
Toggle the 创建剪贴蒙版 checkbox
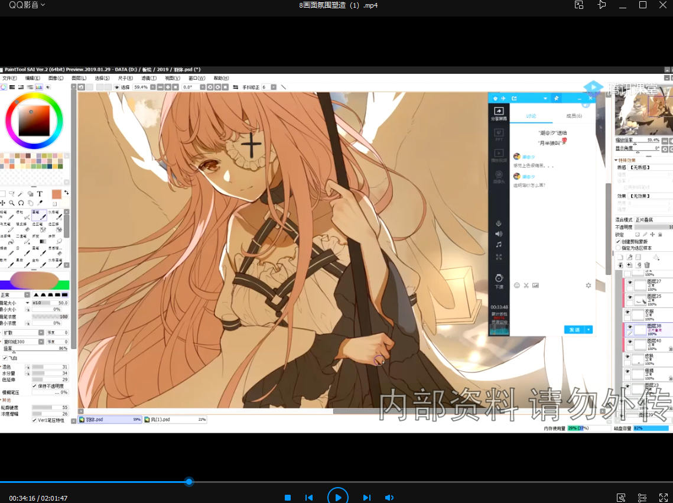point(619,242)
